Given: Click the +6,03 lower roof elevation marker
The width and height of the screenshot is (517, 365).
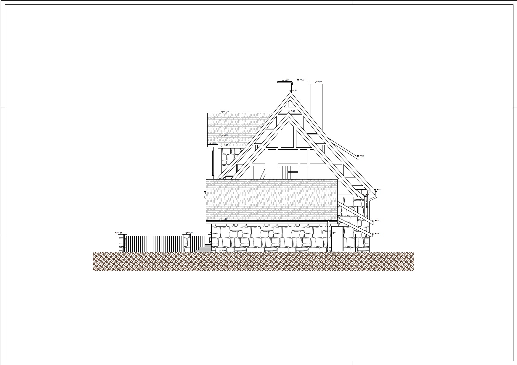Looking at the screenshot, I should tap(223, 135).
